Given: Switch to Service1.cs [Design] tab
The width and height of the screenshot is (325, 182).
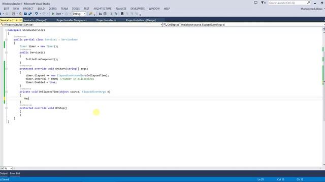Looking at the screenshot, I should click(35, 20).
